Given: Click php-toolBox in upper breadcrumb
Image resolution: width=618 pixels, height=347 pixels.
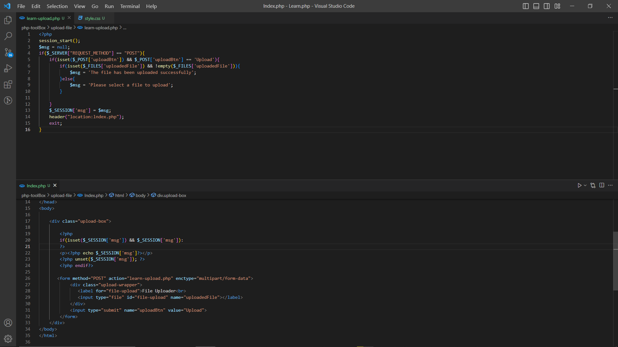Looking at the screenshot, I should click(33, 28).
